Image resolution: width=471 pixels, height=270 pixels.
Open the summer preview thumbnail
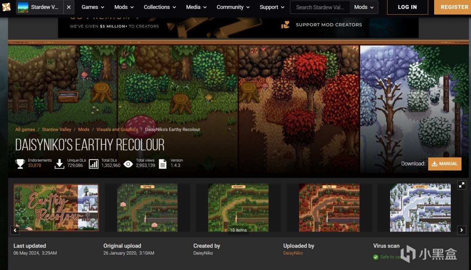pos(238,208)
